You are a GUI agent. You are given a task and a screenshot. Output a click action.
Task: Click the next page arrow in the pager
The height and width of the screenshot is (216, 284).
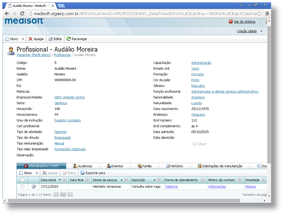point(70,194)
